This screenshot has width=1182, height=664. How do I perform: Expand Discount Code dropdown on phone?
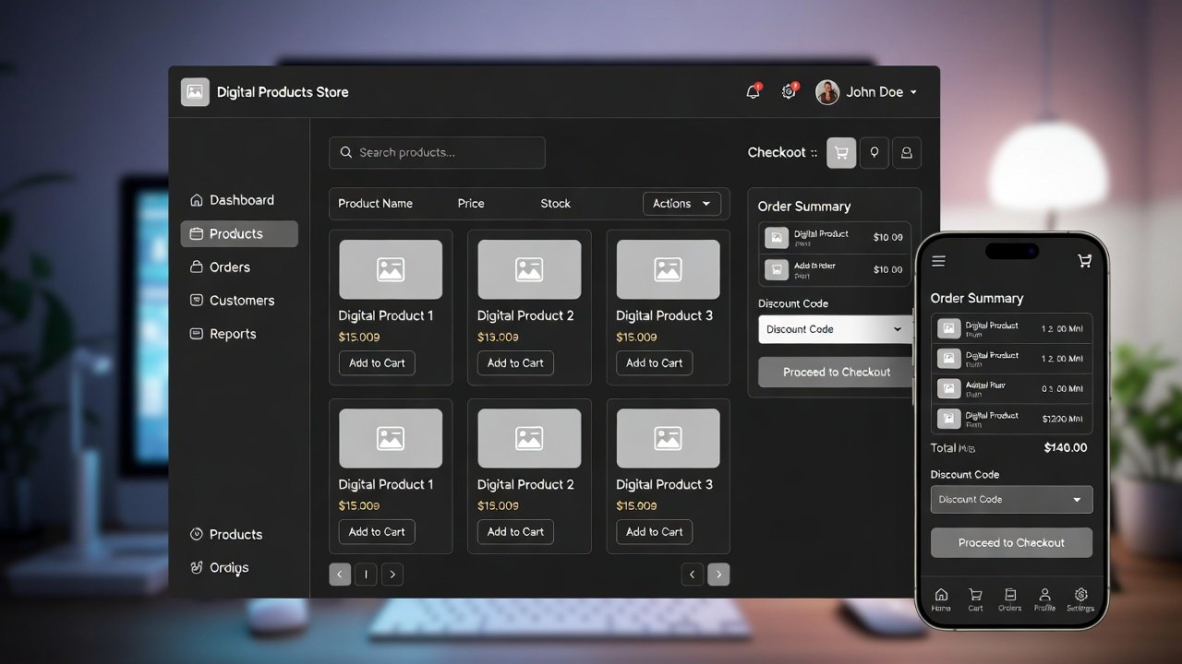(x=1011, y=500)
